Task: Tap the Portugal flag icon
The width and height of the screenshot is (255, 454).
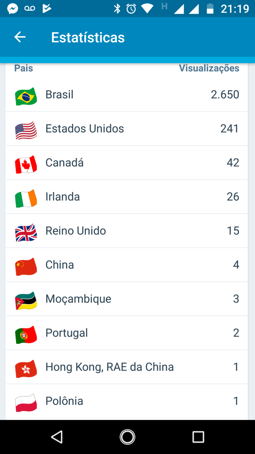Action: coord(26,334)
